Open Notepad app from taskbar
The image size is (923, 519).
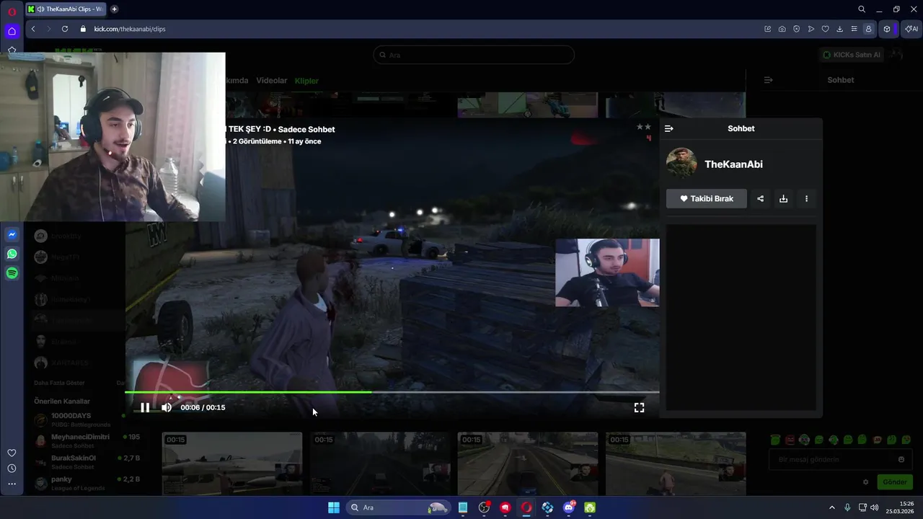(x=463, y=507)
